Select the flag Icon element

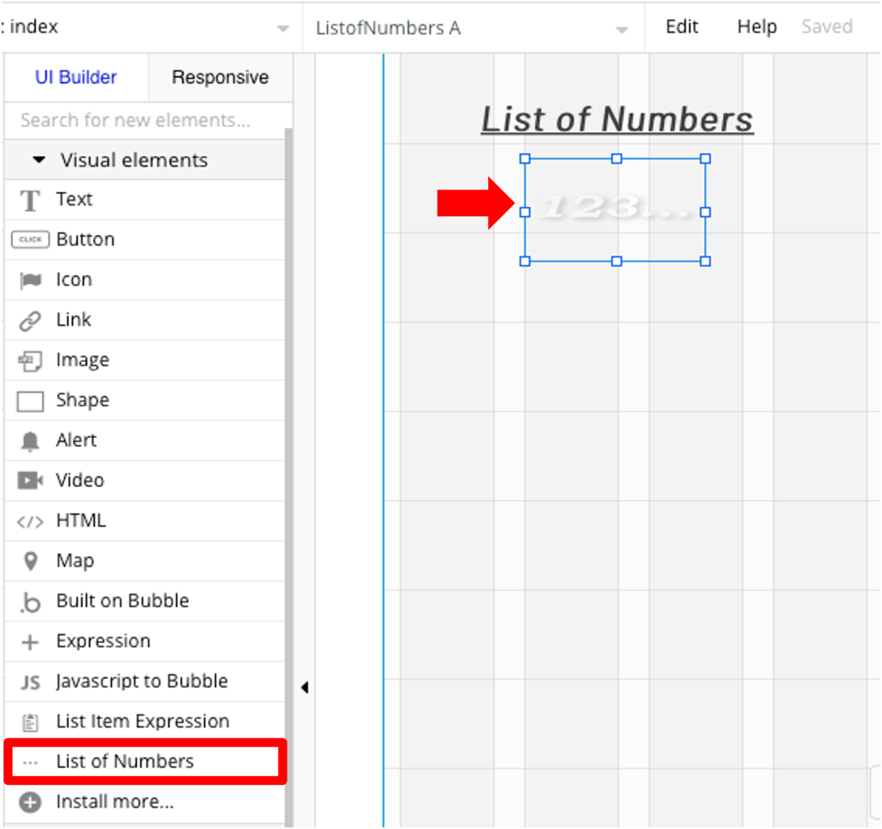click(x=30, y=280)
